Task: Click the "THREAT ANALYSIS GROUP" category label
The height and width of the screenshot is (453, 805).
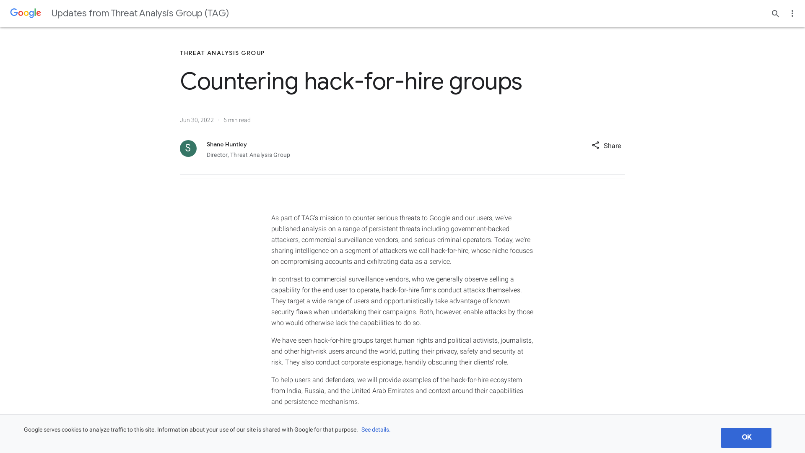Action: point(222,53)
